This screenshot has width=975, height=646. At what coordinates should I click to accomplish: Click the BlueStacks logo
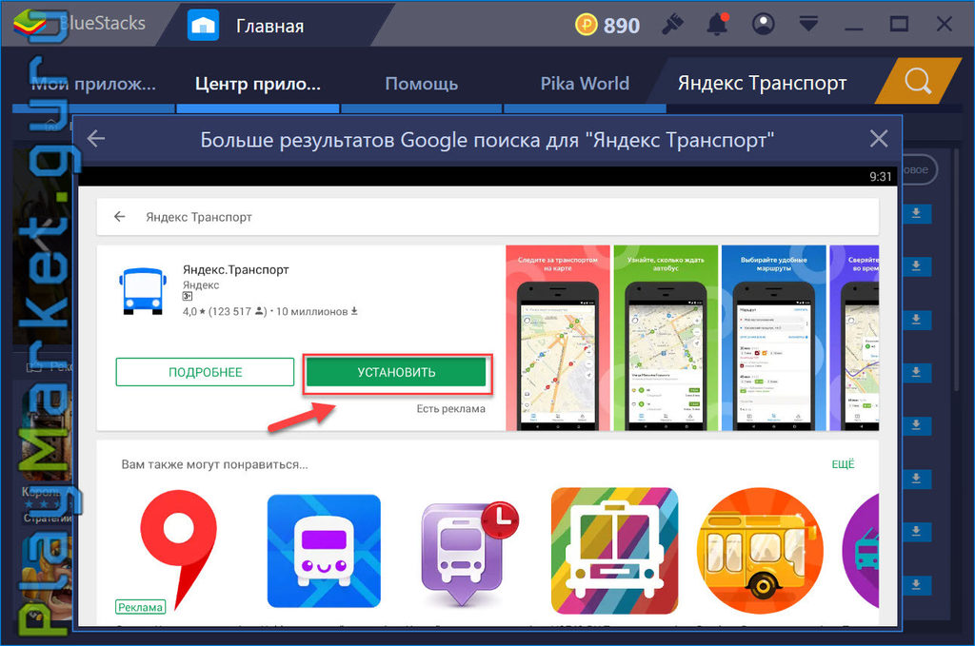point(29,24)
